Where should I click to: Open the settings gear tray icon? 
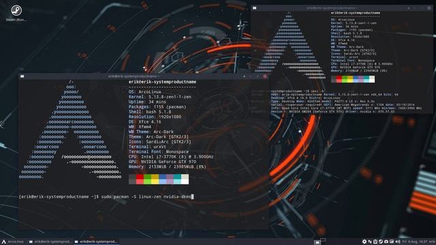[364, 242]
